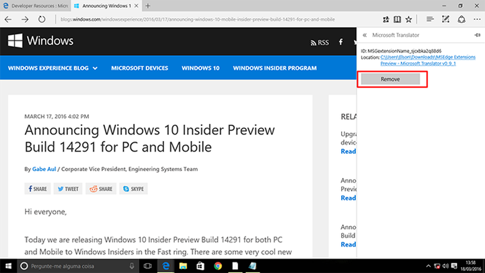Open the Facebook icon in header
The width and height of the screenshot is (485, 273).
341,42
